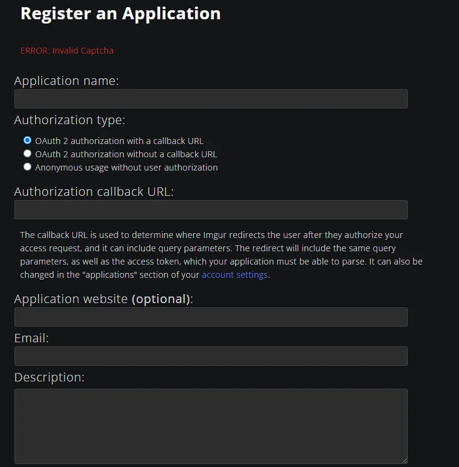Click the 'OAuth 2 authorization with a callback URL' text
This screenshot has height=467, width=459.
[x=119, y=141]
